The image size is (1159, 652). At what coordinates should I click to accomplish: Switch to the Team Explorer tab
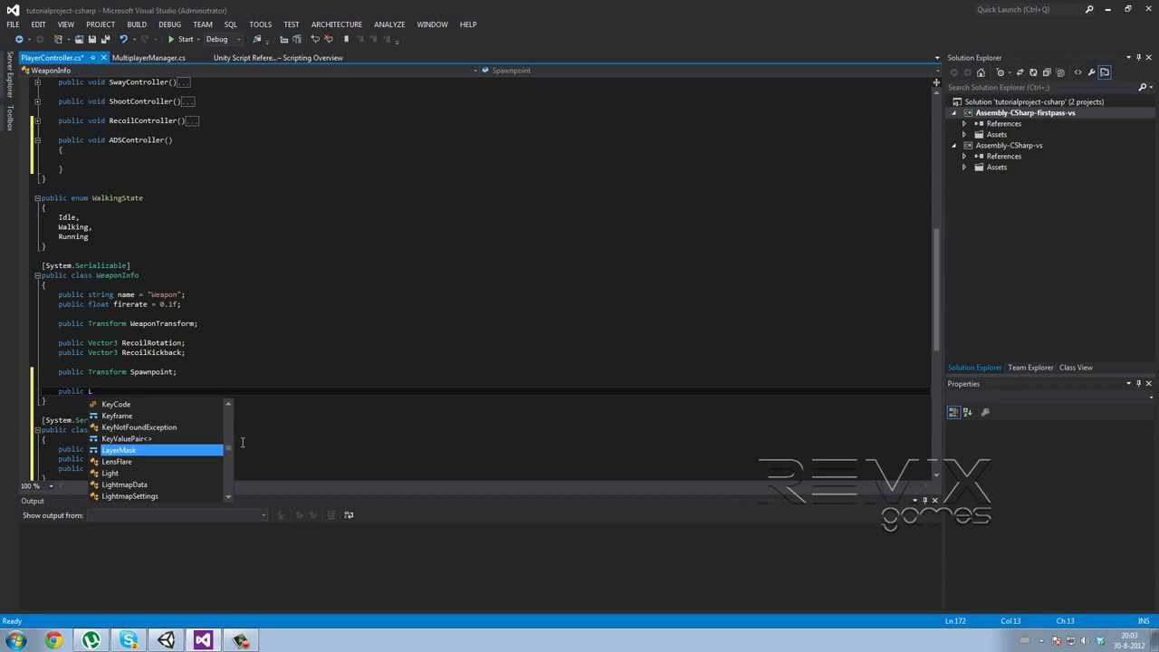(1030, 368)
